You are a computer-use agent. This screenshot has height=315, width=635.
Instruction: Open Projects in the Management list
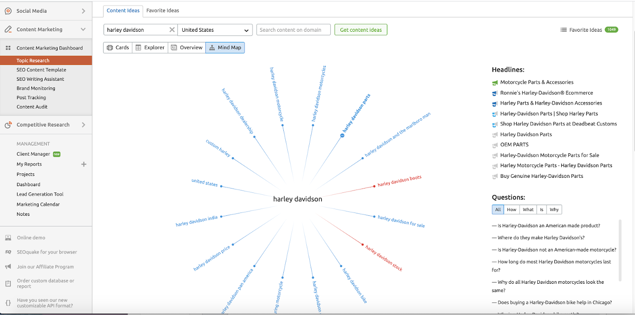click(25, 174)
